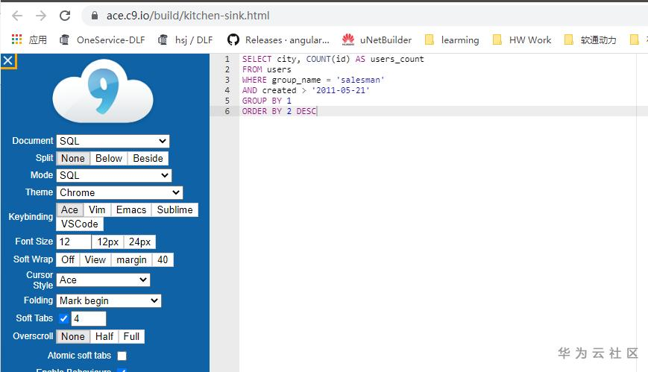This screenshot has height=372, width=648.
Task: Click line number 6 in gutter
Action: click(x=227, y=111)
